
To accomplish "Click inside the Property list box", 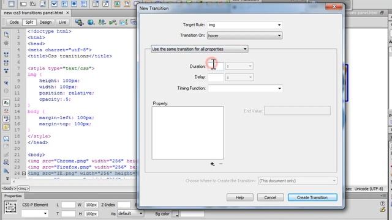I will coord(188,133).
